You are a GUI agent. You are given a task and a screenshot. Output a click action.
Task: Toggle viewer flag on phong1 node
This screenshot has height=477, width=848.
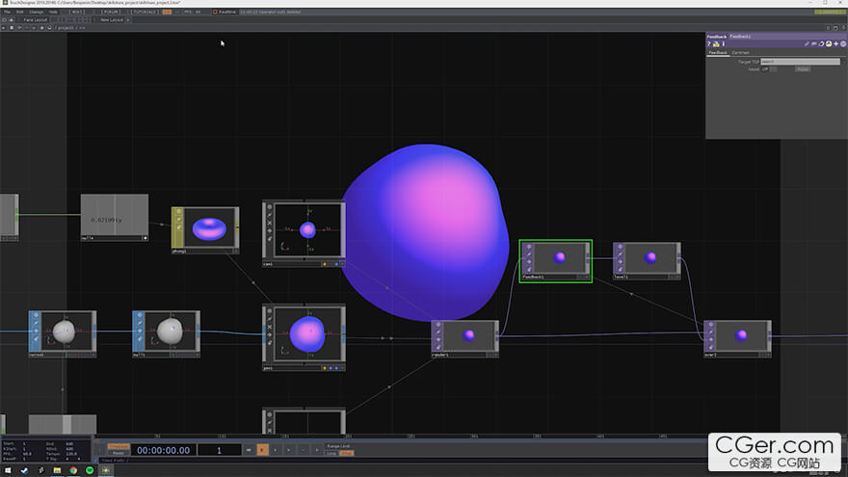click(178, 212)
